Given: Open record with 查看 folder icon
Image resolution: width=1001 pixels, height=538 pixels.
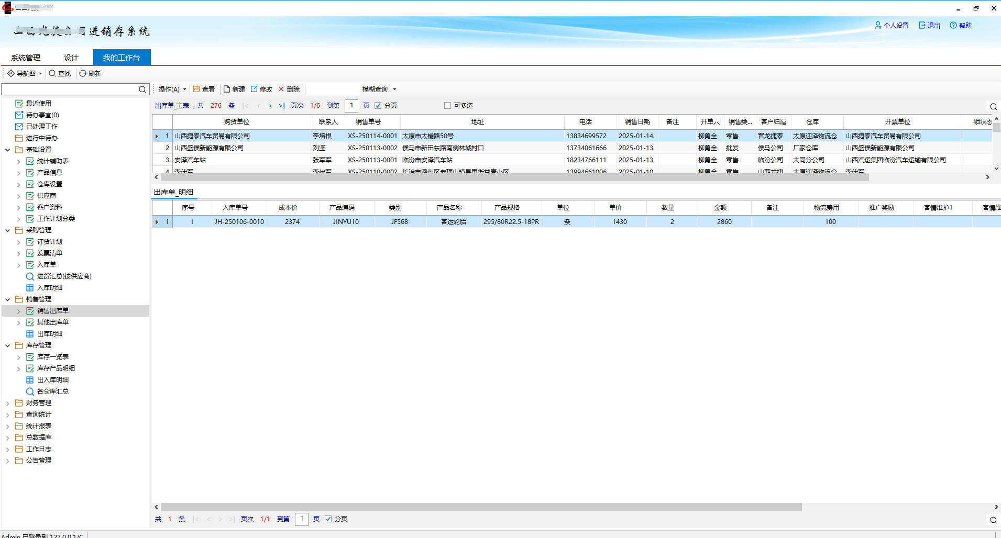Looking at the screenshot, I should pos(196,89).
